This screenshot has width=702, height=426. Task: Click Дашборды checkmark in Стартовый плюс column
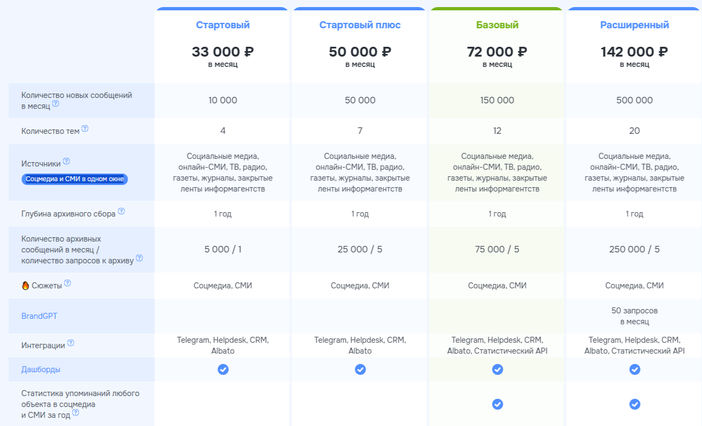click(x=360, y=369)
